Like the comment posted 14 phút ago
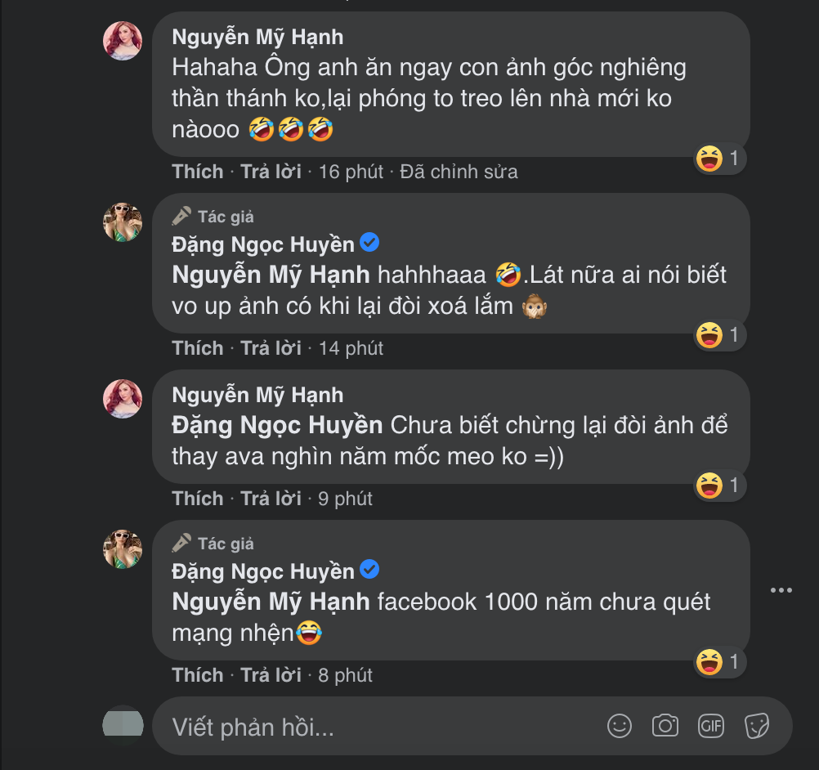Viewport: 819px width, 770px height. point(198,348)
